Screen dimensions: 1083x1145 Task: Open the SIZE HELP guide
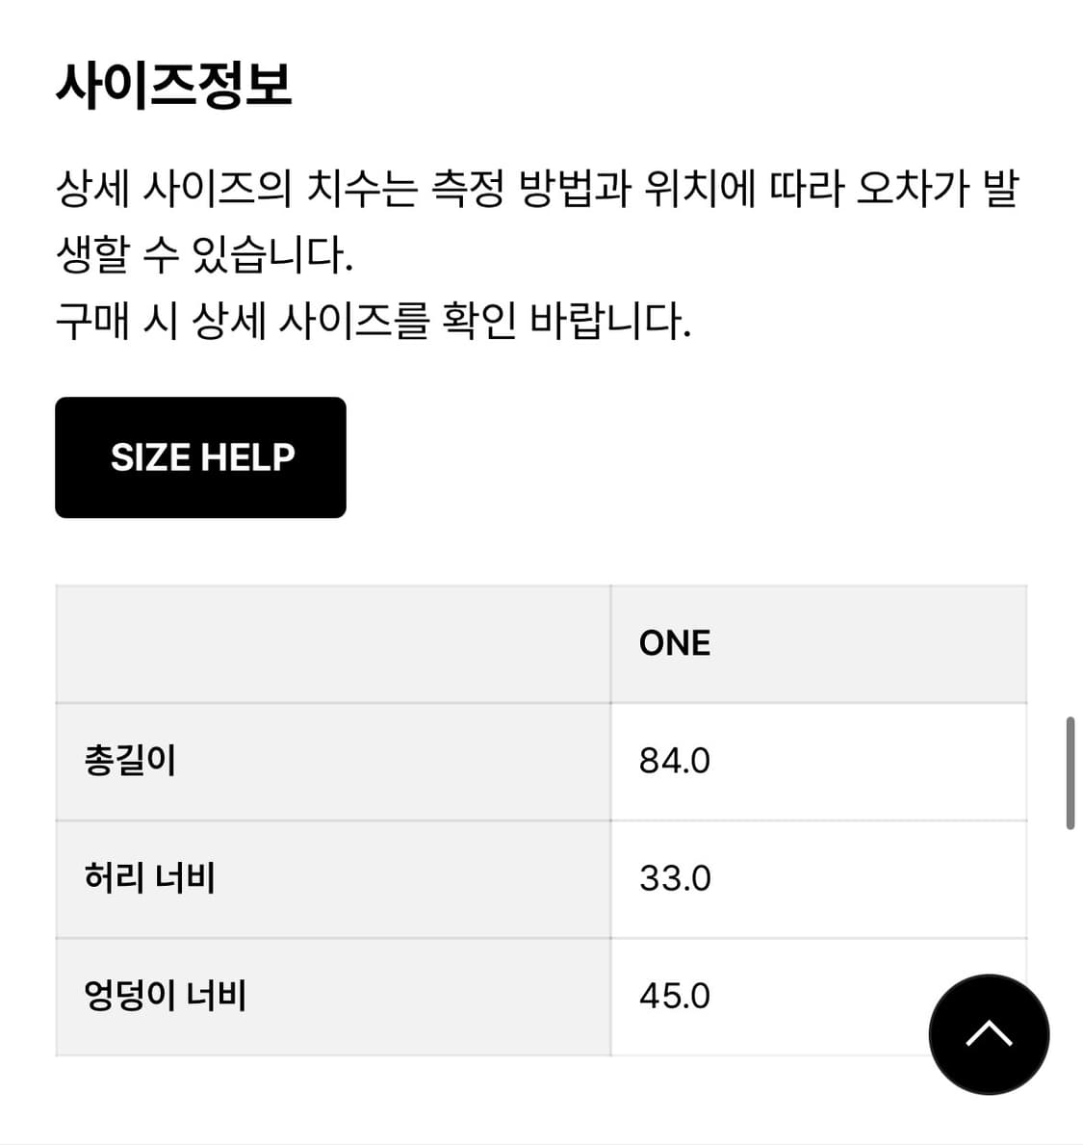coord(200,457)
